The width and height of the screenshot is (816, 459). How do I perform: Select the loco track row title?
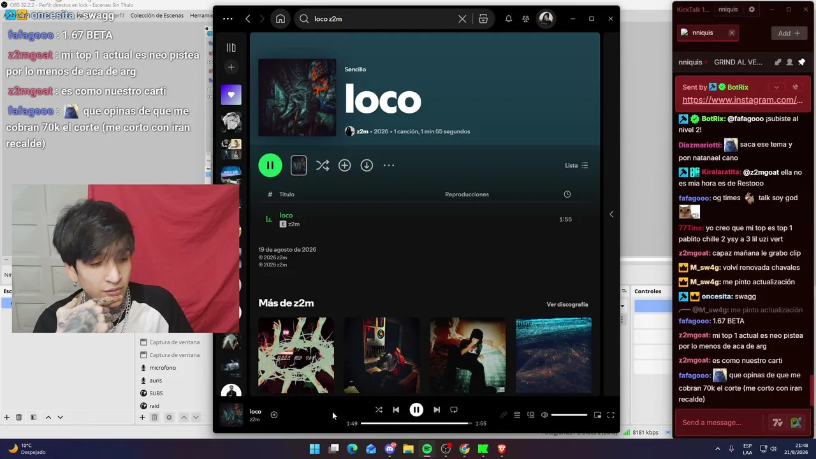point(286,215)
